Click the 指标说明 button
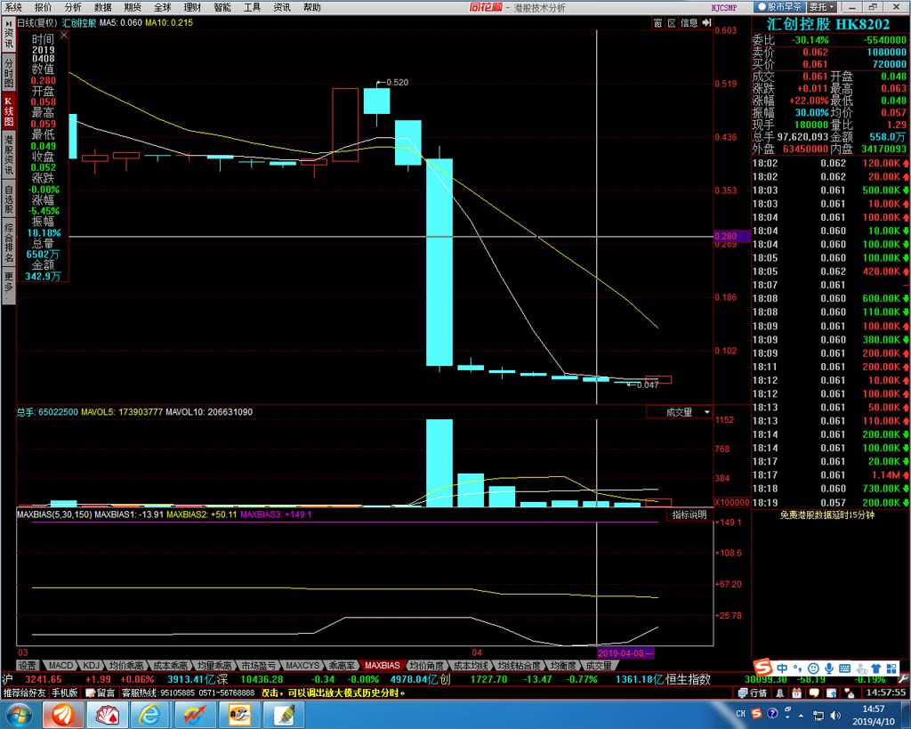 689,514
